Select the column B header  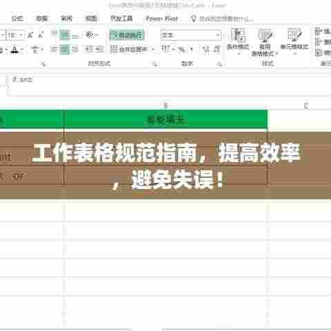click(165, 106)
